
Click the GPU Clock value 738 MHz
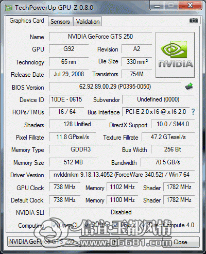pyautogui.click(x=65, y=187)
